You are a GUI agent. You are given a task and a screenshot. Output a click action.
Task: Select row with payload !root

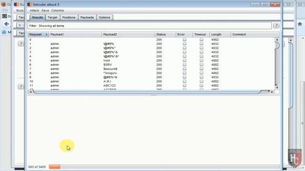click(151, 60)
